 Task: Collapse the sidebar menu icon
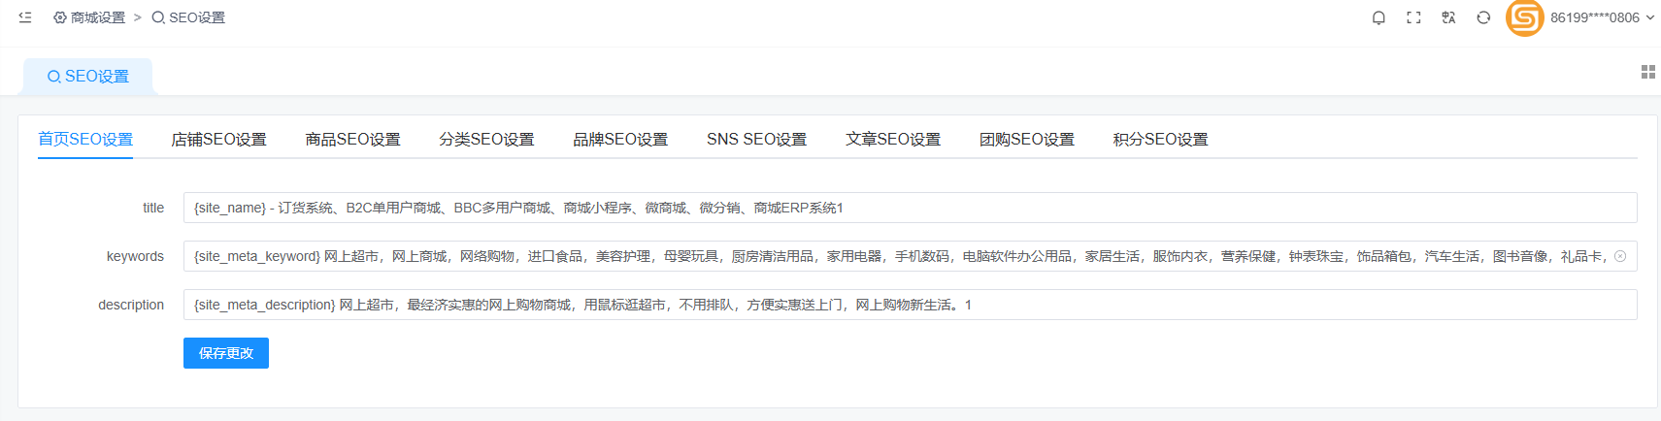pyautogui.click(x=25, y=17)
